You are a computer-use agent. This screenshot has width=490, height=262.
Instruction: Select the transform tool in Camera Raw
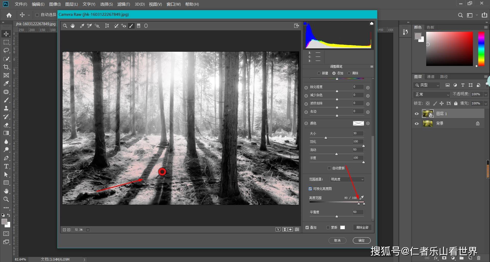coord(107,26)
